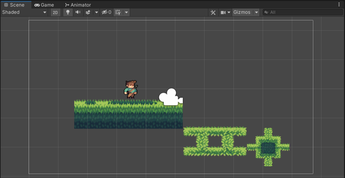Open the Gizmos dropdown arrow
The image size is (345, 178).
[x=256, y=13]
